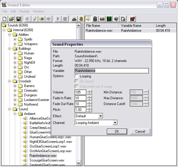Enable the Looping checkbox

coord(76,76)
